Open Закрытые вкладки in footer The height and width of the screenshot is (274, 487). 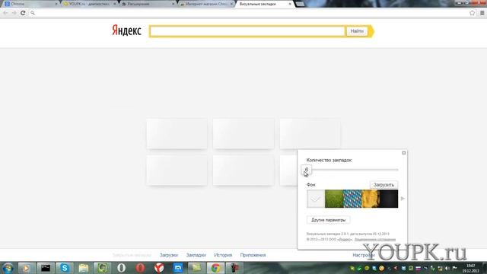[x=132, y=255]
